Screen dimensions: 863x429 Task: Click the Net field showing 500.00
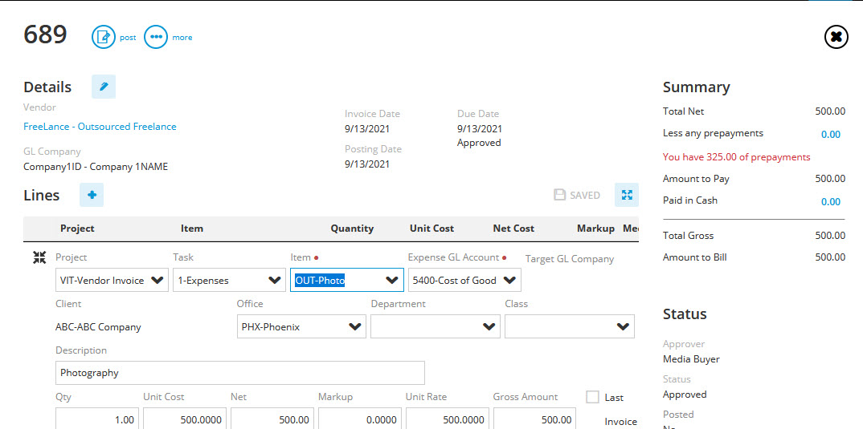coord(272,419)
